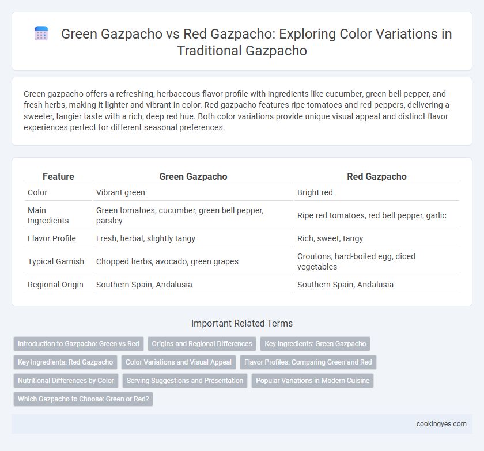Click the 'Important Related Terms' heading

(242, 323)
